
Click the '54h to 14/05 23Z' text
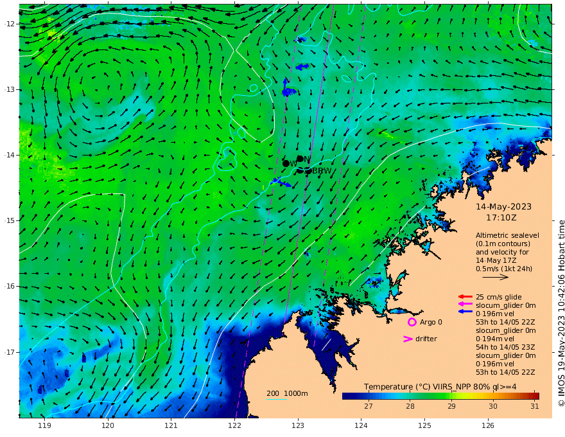[x=505, y=347]
